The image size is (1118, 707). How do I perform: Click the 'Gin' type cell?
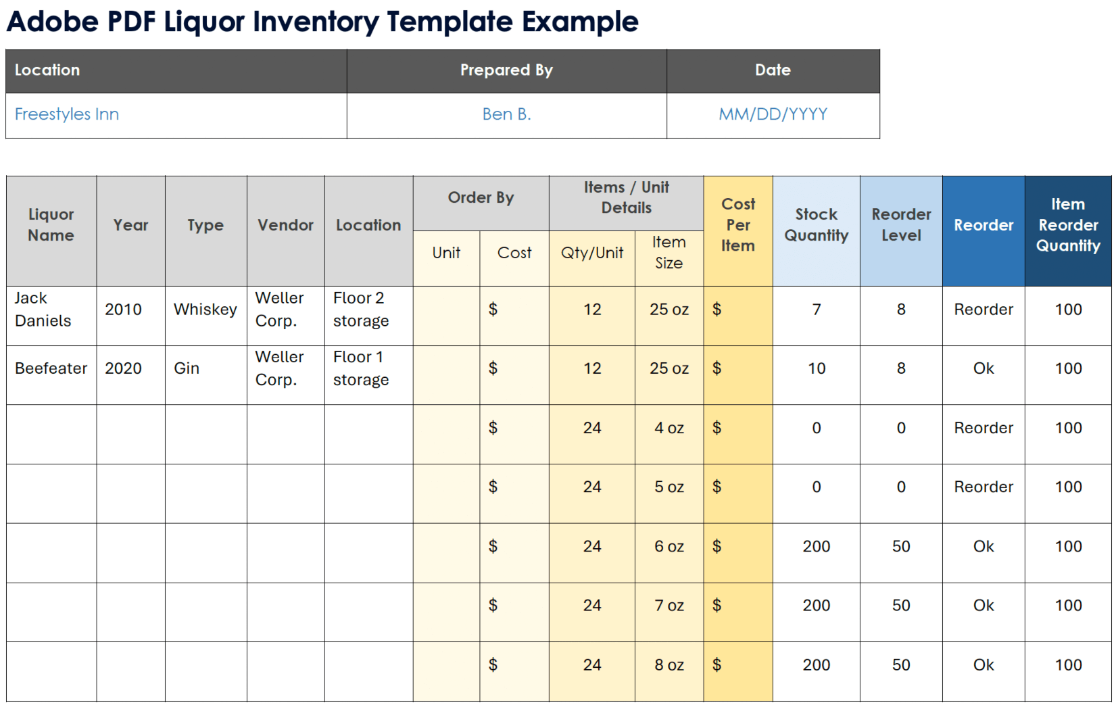[x=205, y=375]
